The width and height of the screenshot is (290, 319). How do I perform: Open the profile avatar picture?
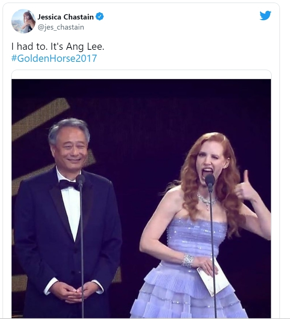coord(23,21)
